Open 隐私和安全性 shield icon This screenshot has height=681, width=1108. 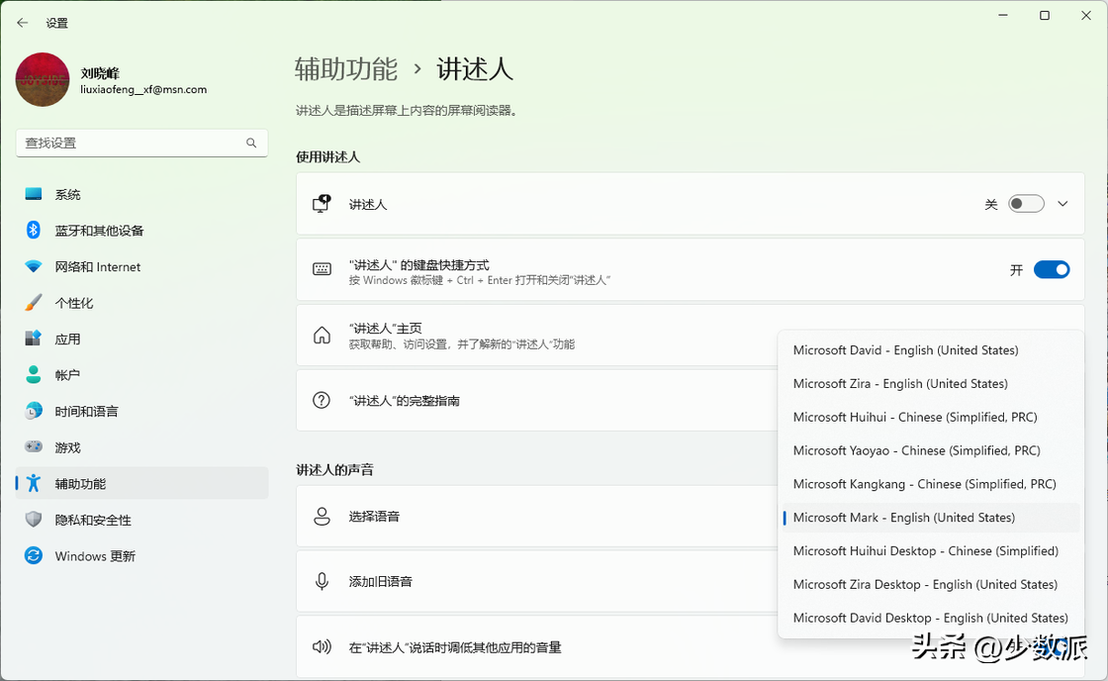coord(34,520)
